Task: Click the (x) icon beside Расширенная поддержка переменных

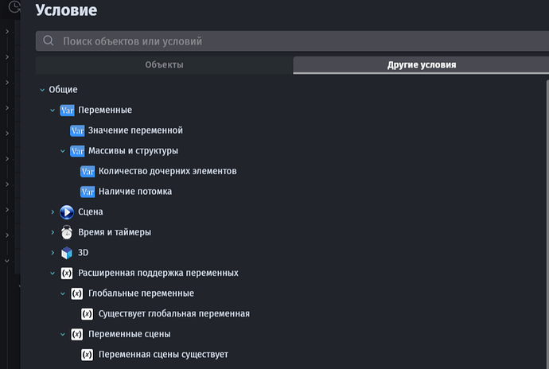Action: pos(67,274)
